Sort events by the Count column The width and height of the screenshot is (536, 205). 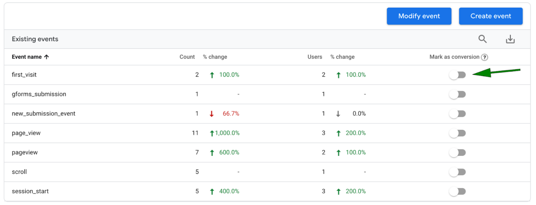[187, 56]
